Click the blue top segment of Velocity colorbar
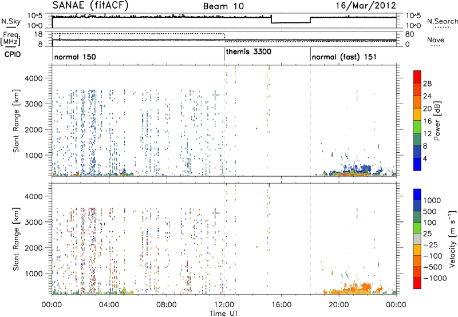The image size is (458, 317). click(x=417, y=195)
